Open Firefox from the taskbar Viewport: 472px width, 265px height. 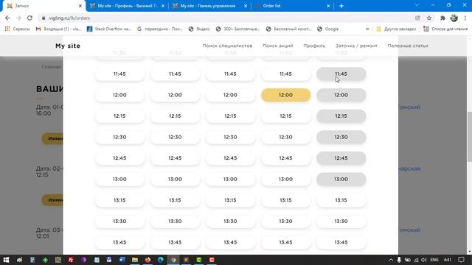pyautogui.click(x=147, y=260)
